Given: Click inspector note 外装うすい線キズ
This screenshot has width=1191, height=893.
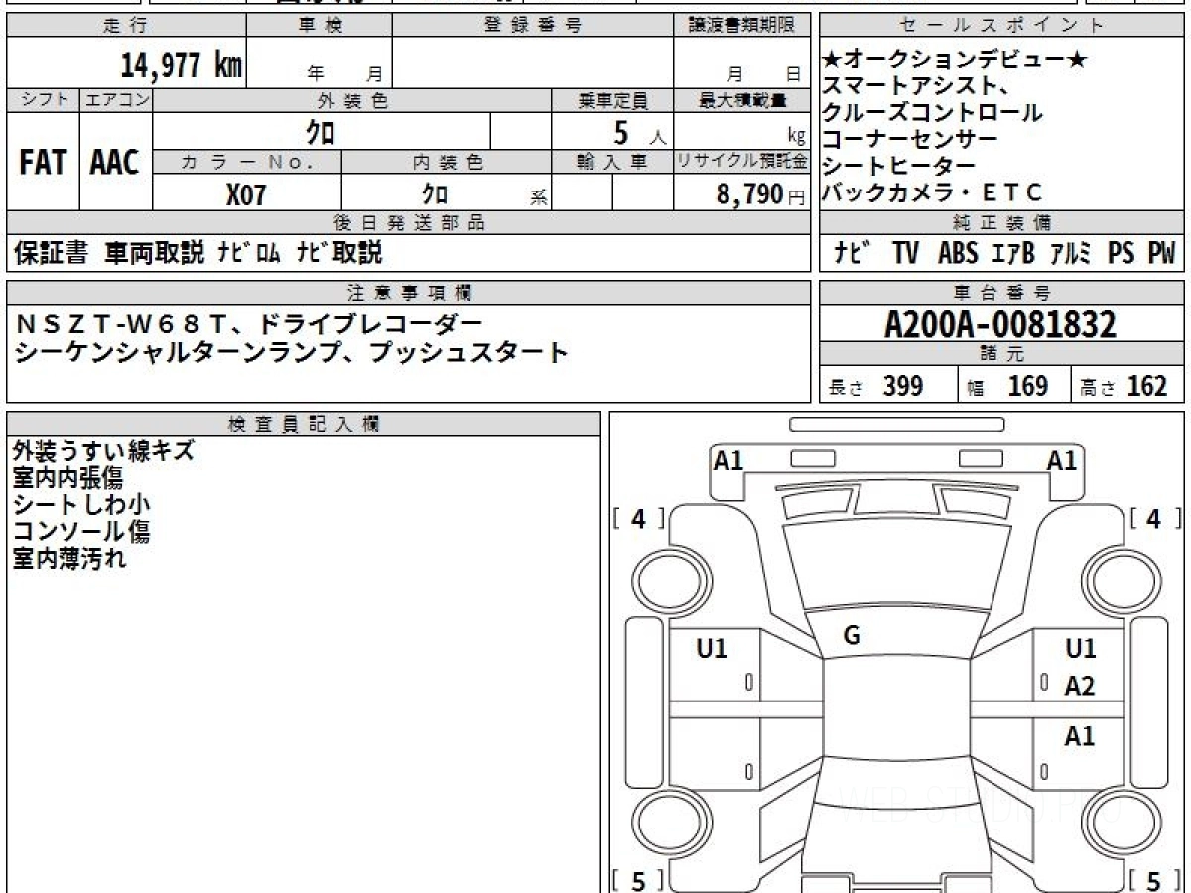Looking at the screenshot, I should [103, 450].
